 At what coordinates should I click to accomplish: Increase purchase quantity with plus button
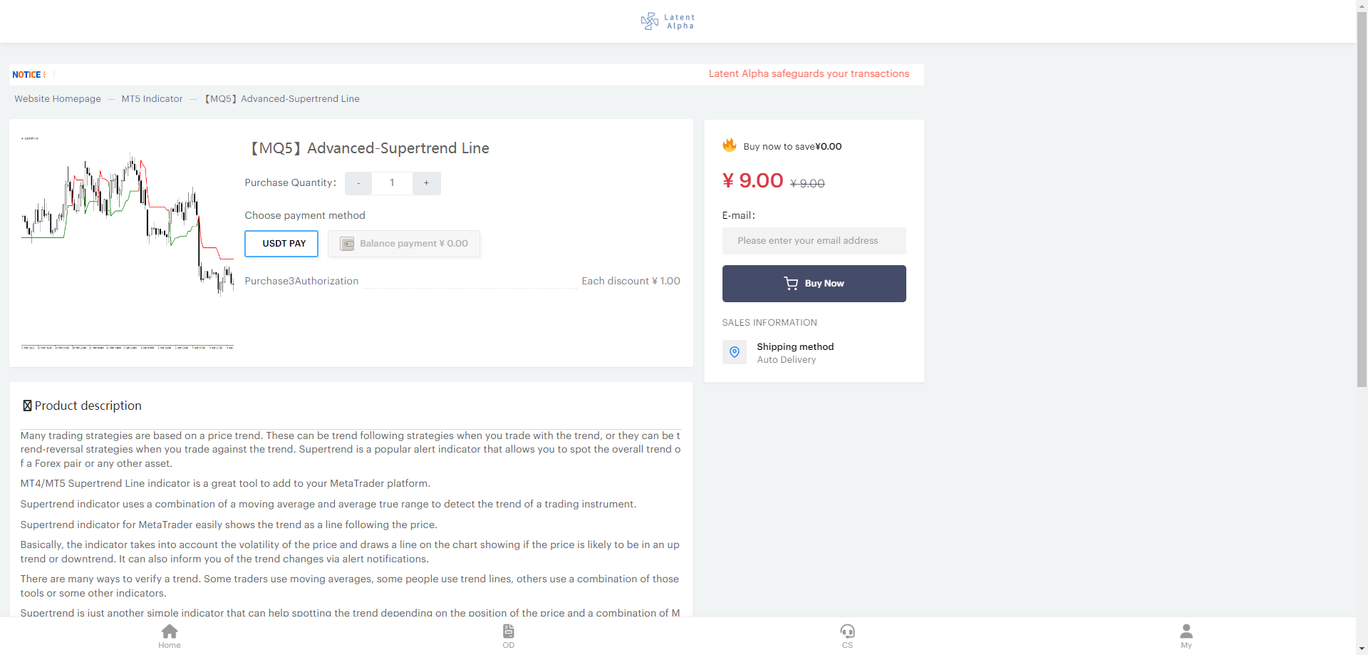click(426, 183)
